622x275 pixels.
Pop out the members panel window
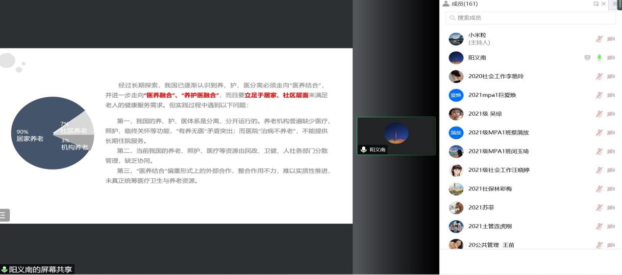596,4
